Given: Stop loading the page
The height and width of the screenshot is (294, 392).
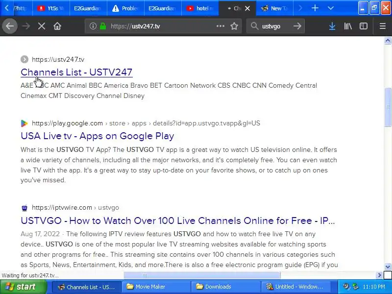Looking at the screenshot, I should coord(42,26).
